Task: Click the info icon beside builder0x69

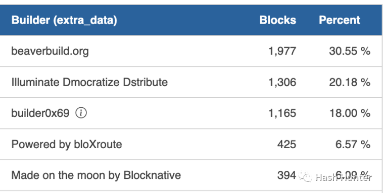Action: click(x=81, y=113)
